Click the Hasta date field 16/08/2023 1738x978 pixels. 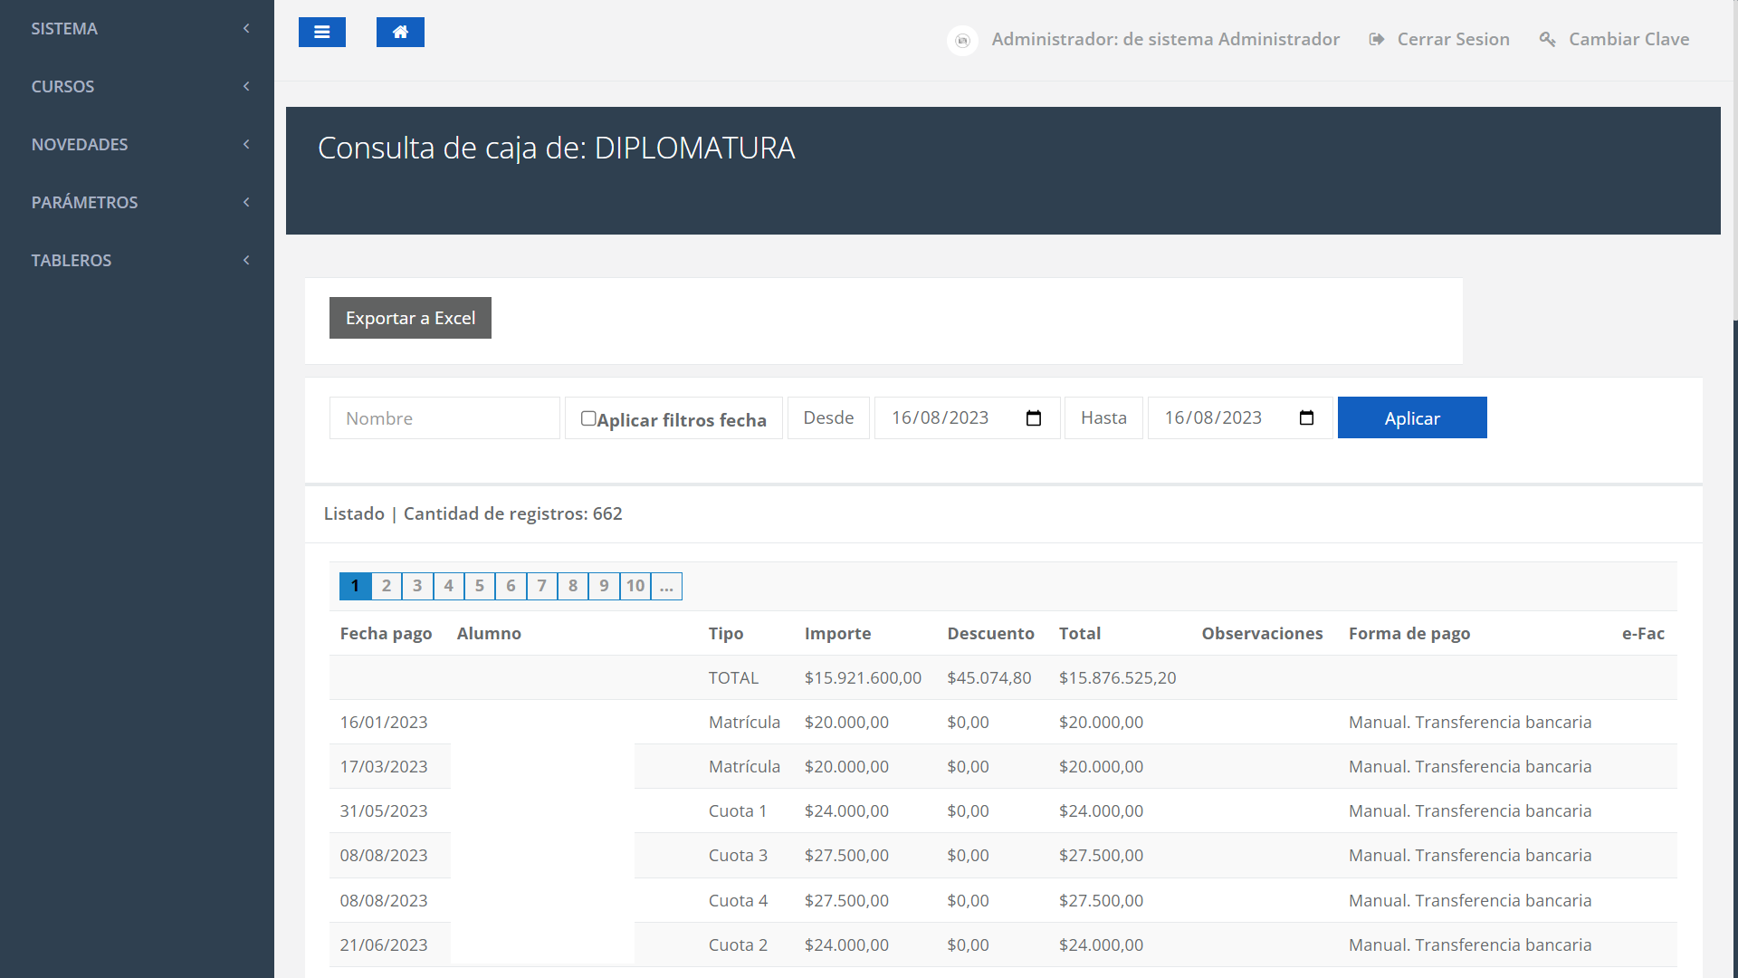(1240, 418)
